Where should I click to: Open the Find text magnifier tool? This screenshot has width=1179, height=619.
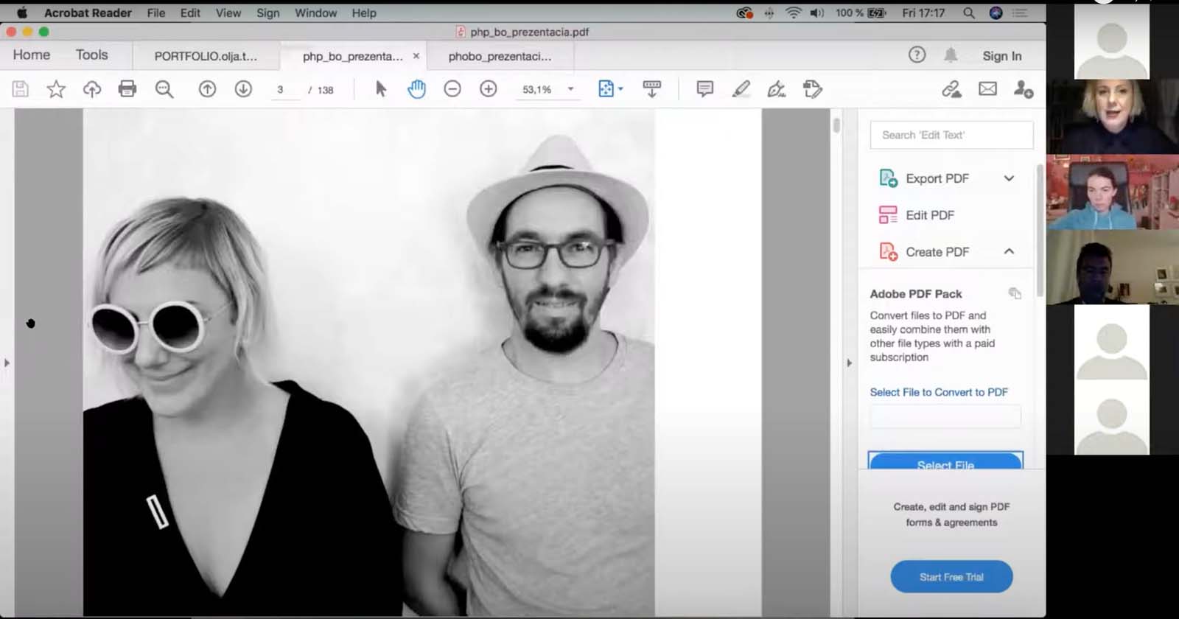coord(164,89)
